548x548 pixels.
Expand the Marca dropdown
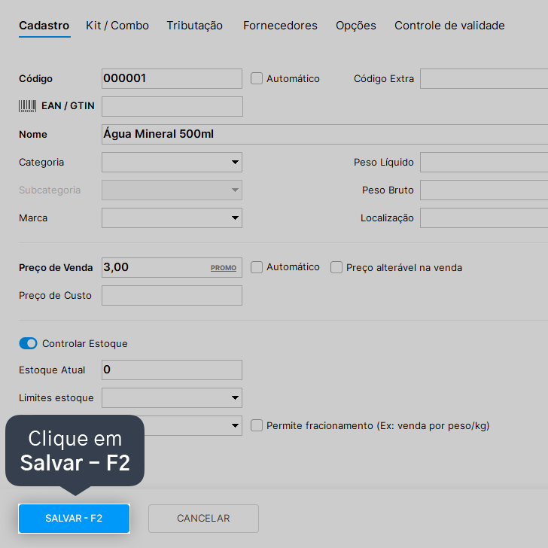pyautogui.click(x=172, y=218)
